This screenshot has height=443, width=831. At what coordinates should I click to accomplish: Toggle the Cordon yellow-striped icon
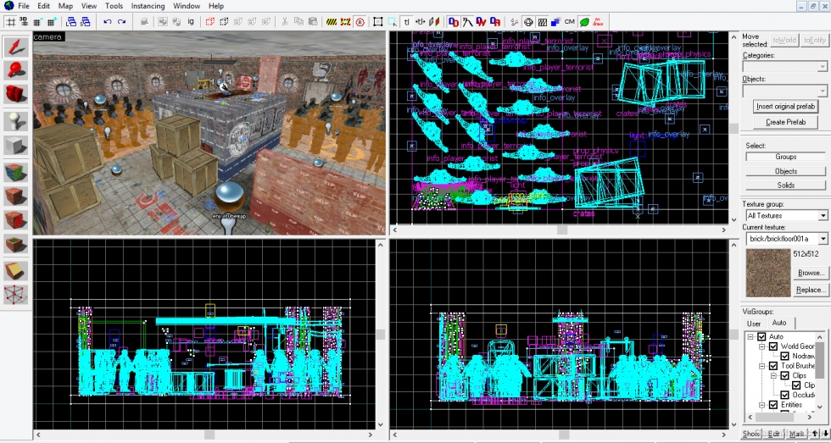(332, 22)
